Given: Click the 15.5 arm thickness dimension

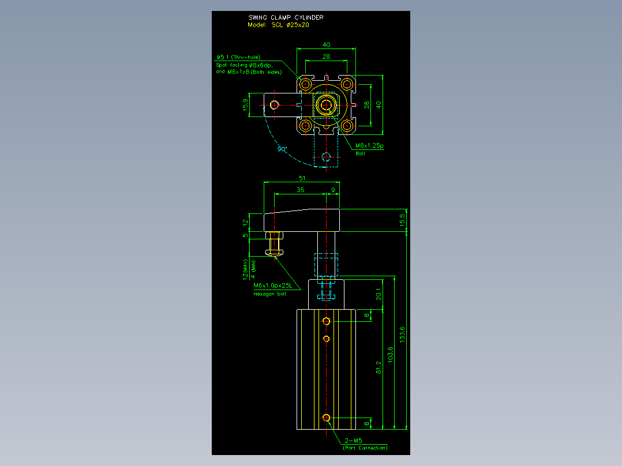Looking at the screenshot, I should point(402,220).
